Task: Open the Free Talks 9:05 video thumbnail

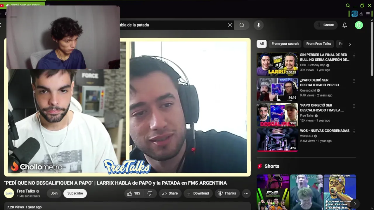Action: pyautogui.click(x=277, y=115)
